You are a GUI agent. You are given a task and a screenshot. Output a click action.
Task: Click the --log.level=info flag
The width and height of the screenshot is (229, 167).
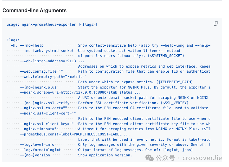click(x=37, y=144)
